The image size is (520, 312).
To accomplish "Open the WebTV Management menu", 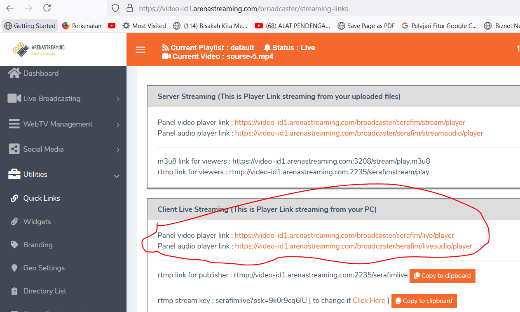I will pos(58,124).
